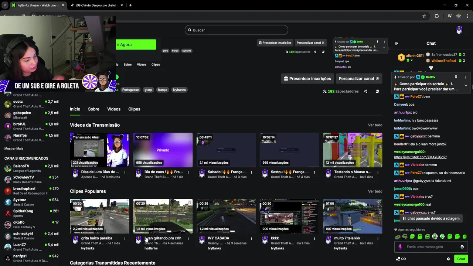Screen dimensions: 473x266
Task: Resume chat via chat pausado devido à rolagem
Action: pos(431,218)
